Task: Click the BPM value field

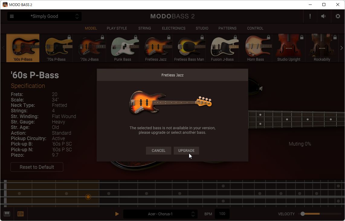Action: tap(222, 213)
